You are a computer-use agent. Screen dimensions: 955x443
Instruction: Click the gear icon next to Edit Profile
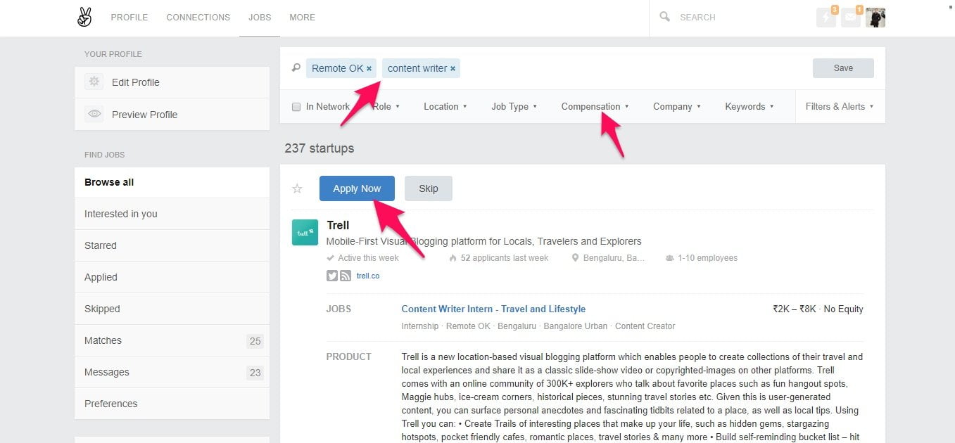point(94,82)
